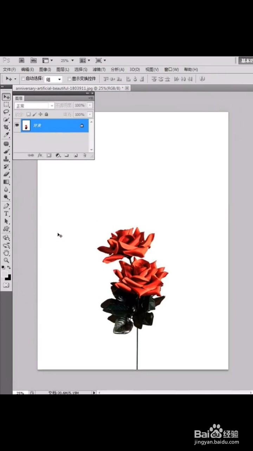Open the 编辑(E) menu
This screenshot has width=253, height=451.
27,69
